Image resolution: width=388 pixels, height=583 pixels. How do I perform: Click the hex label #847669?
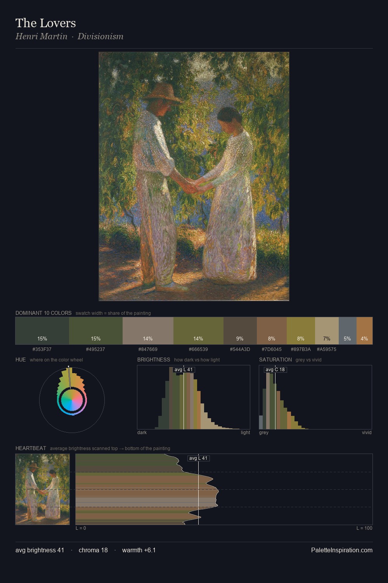point(148,349)
